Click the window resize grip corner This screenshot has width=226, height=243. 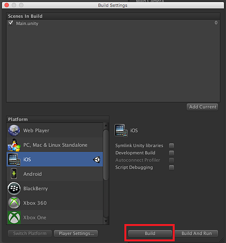222,240
